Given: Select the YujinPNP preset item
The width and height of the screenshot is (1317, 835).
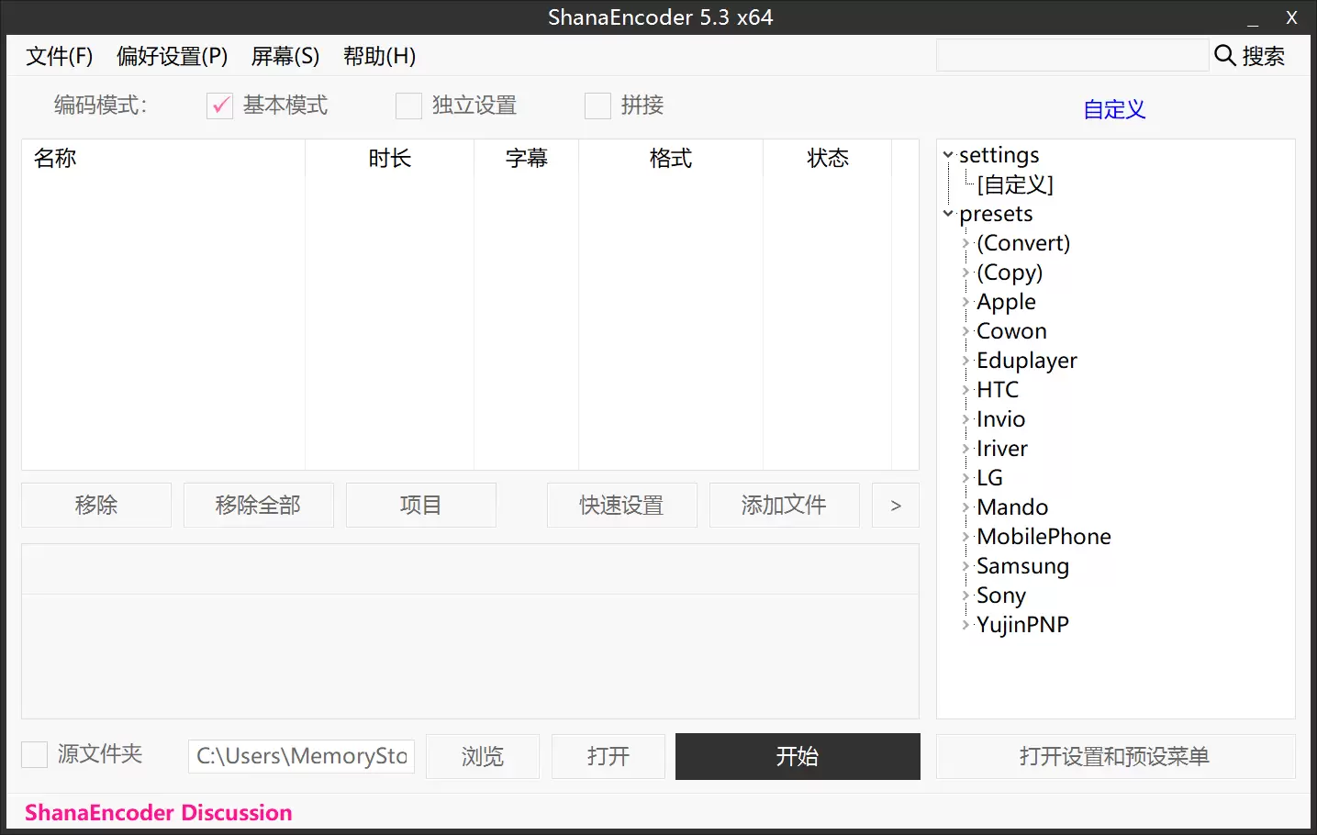Looking at the screenshot, I should (1022, 625).
